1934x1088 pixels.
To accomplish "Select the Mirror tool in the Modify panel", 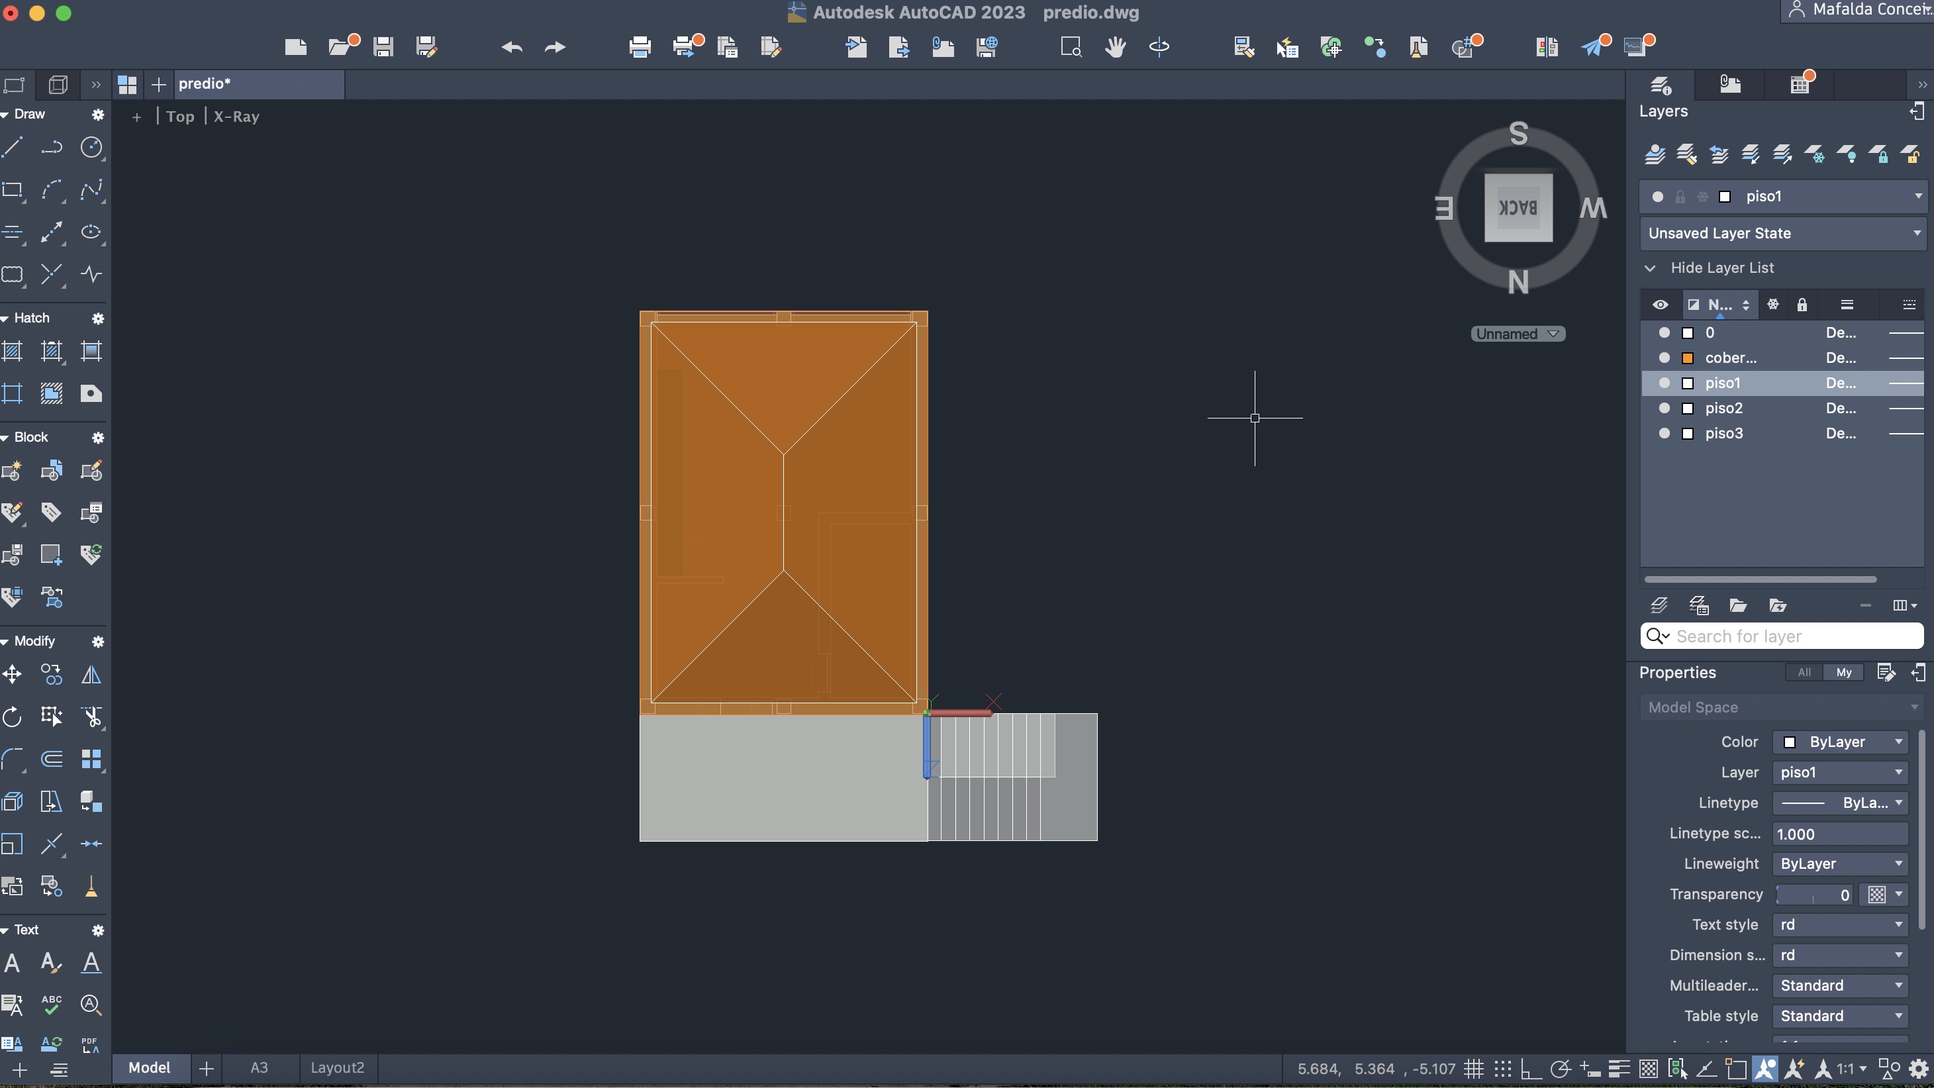I will pyautogui.click(x=91, y=674).
